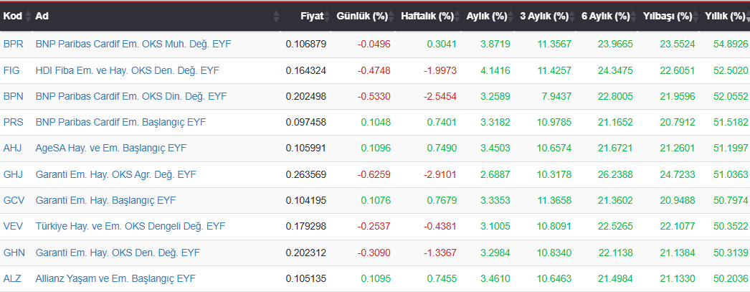Open BNP Paribas Cardif Em. OKS Muh. Değ. EYF
The image size is (750, 292).
tap(133, 44)
